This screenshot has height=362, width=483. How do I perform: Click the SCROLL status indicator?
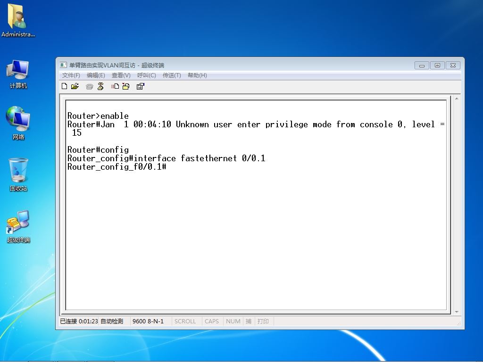(x=185, y=321)
